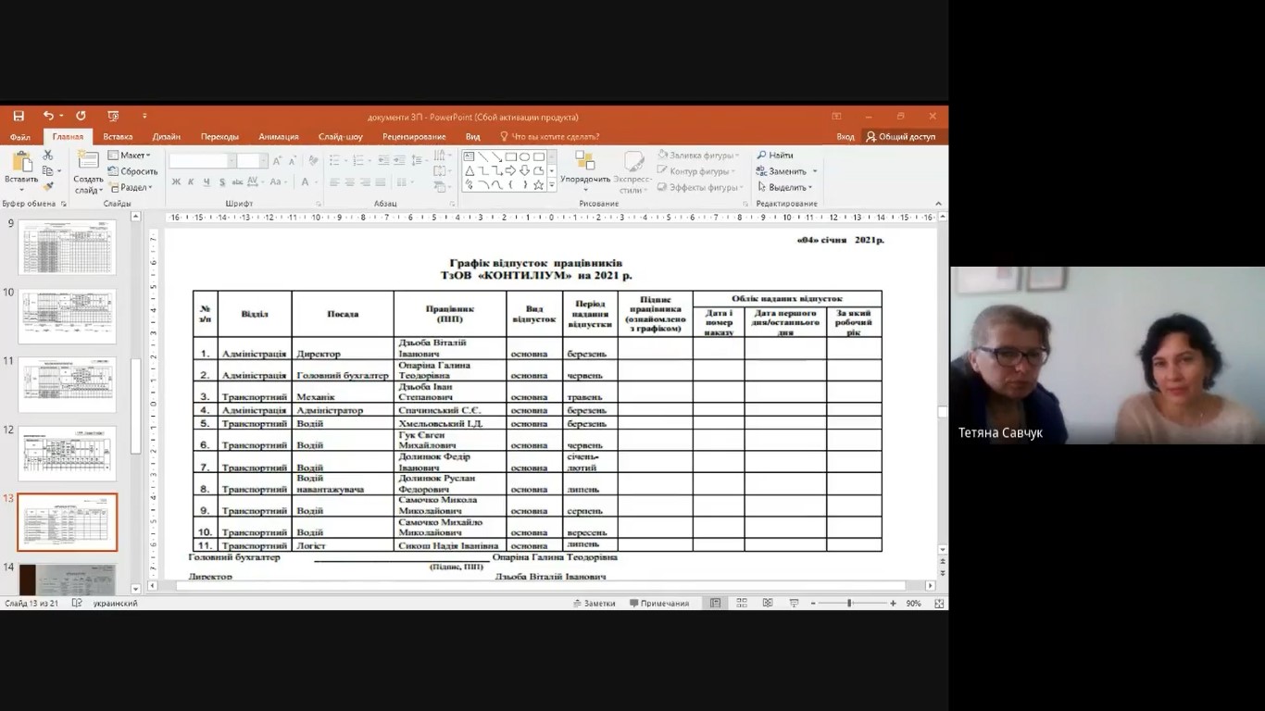Viewport: 1265px width, 711px height.
Task: Expand the shapes gallery more arrow
Action: tap(552, 186)
